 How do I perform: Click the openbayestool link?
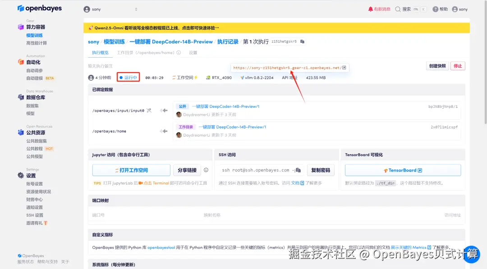point(161,247)
